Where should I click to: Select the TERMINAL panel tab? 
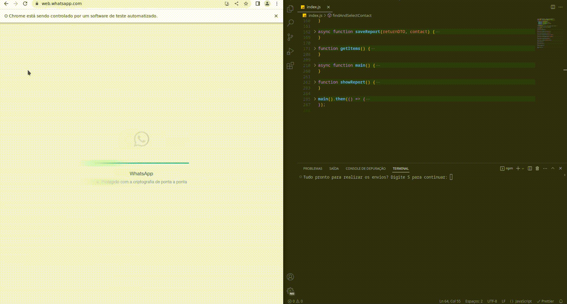tap(401, 169)
